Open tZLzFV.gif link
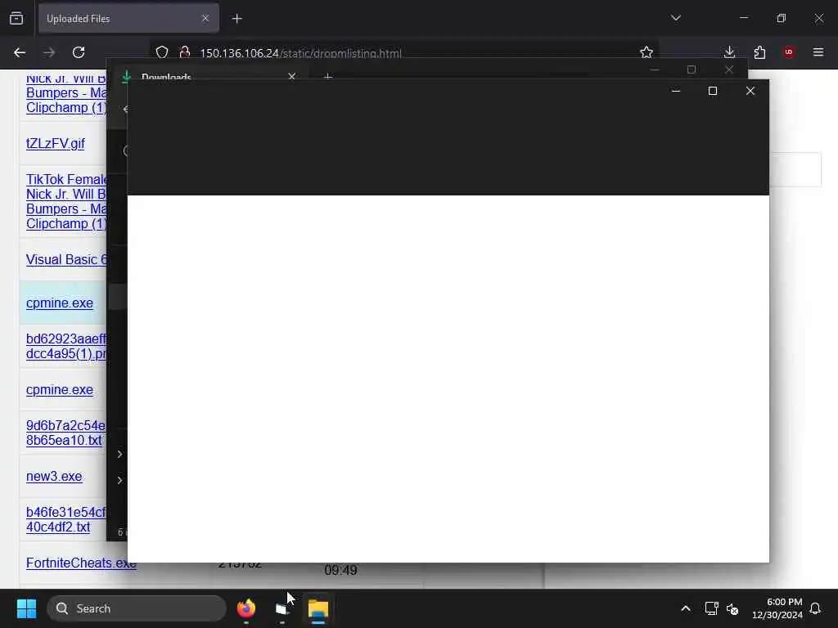Image resolution: width=838 pixels, height=628 pixels. pos(56,144)
